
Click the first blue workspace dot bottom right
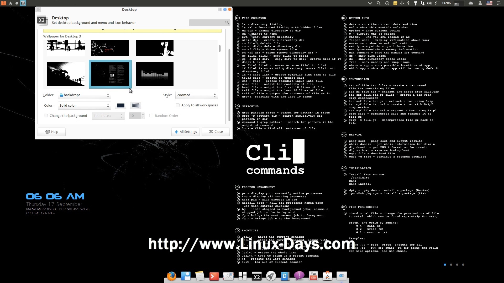[445, 265]
